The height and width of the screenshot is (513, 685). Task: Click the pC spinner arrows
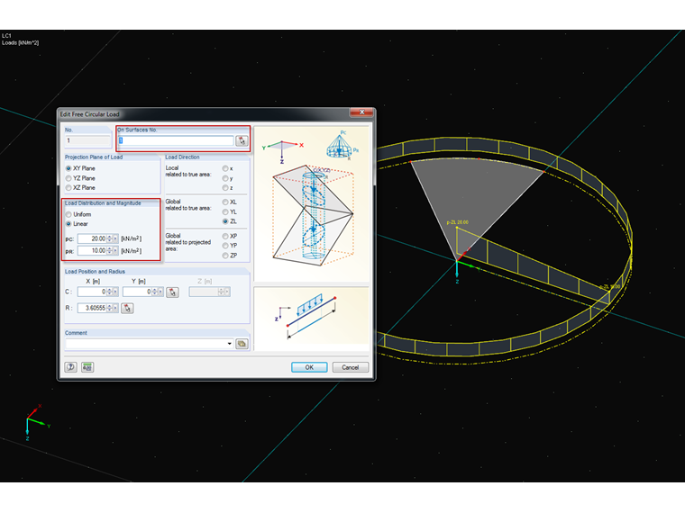tap(109, 238)
